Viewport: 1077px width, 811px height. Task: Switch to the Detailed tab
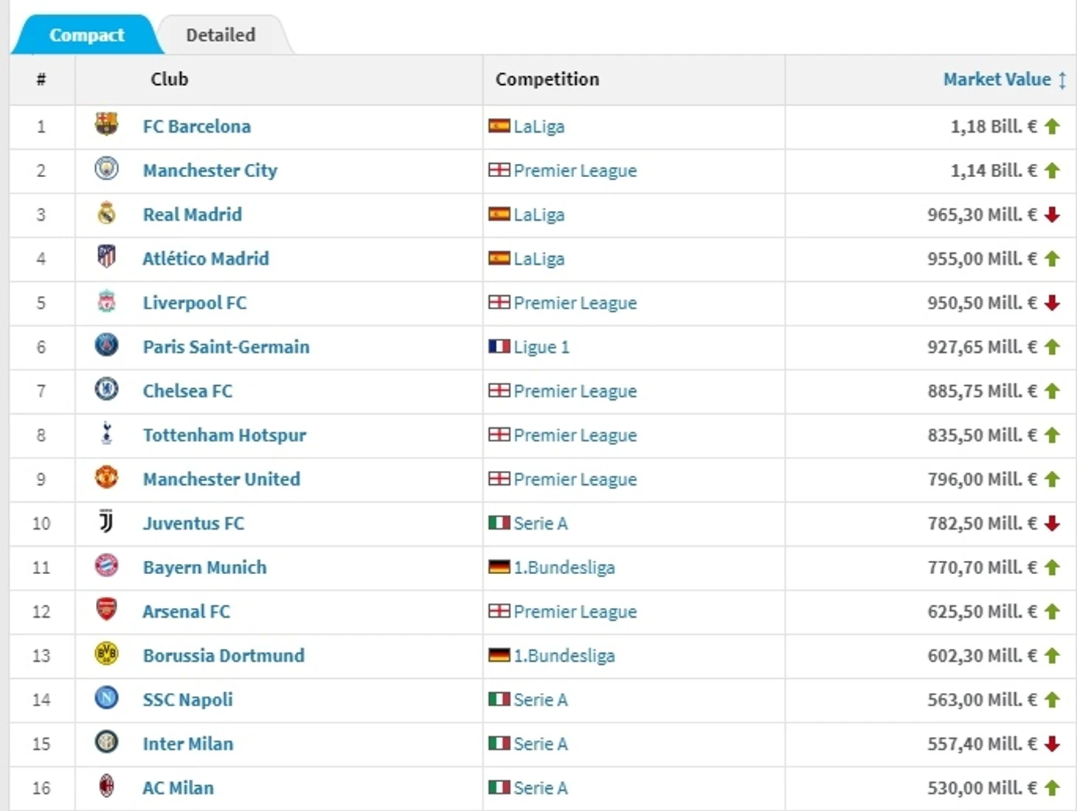point(221,35)
